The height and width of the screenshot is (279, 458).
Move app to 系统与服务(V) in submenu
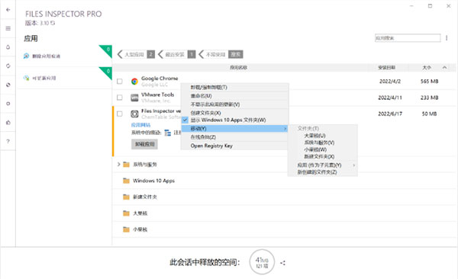(x=319, y=143)
